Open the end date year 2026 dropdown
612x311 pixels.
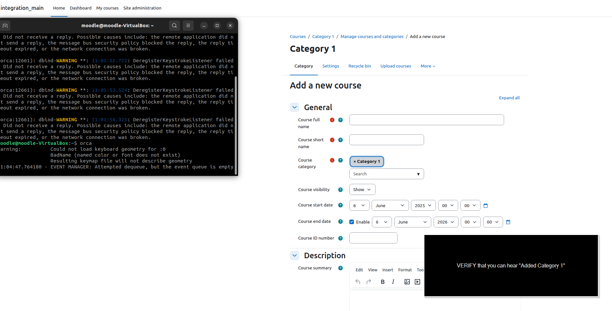[x=446, y=222]
